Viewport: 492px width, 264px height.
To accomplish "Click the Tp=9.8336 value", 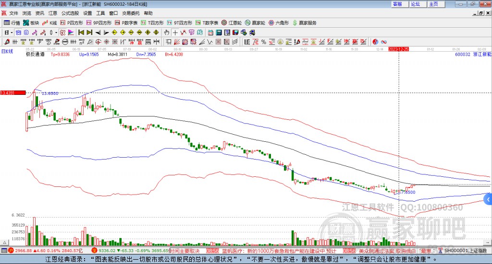I will coord(60,55).
